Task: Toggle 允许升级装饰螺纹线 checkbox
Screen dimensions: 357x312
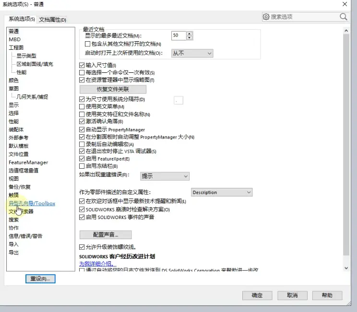Action: tap(82, 247)
